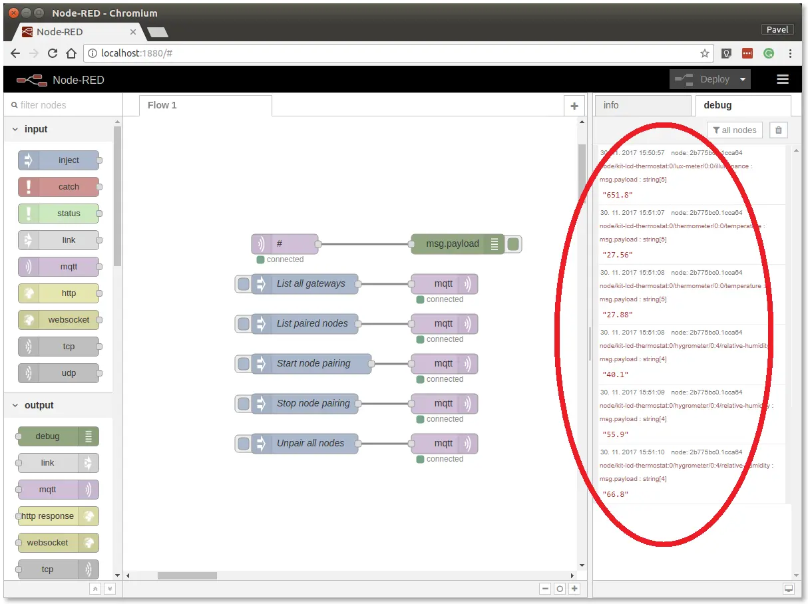Add a new flow tab

574,106
